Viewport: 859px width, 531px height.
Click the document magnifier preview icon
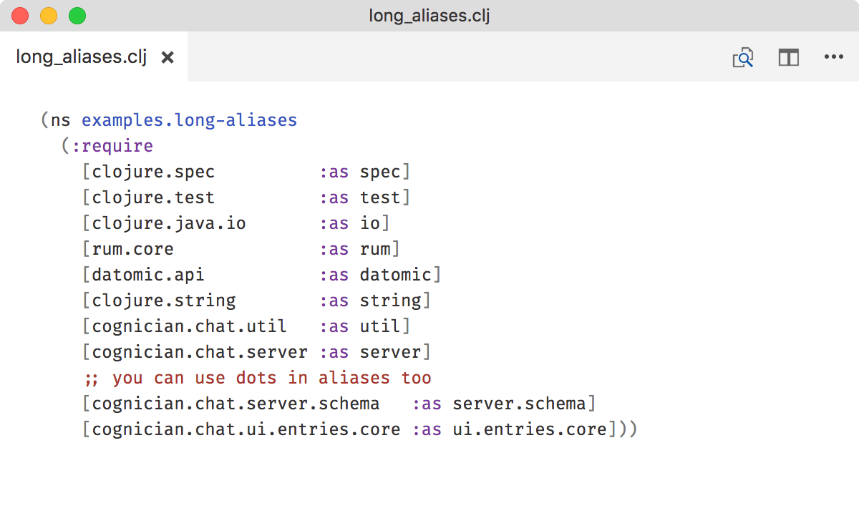click(743, 57)
